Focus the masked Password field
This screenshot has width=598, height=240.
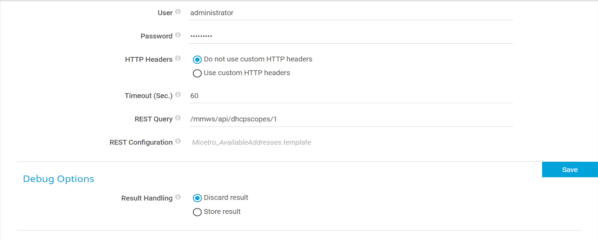pos(351,36)
